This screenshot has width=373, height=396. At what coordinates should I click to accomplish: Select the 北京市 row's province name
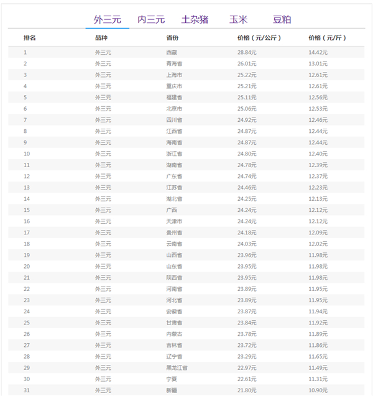[174, 109]
